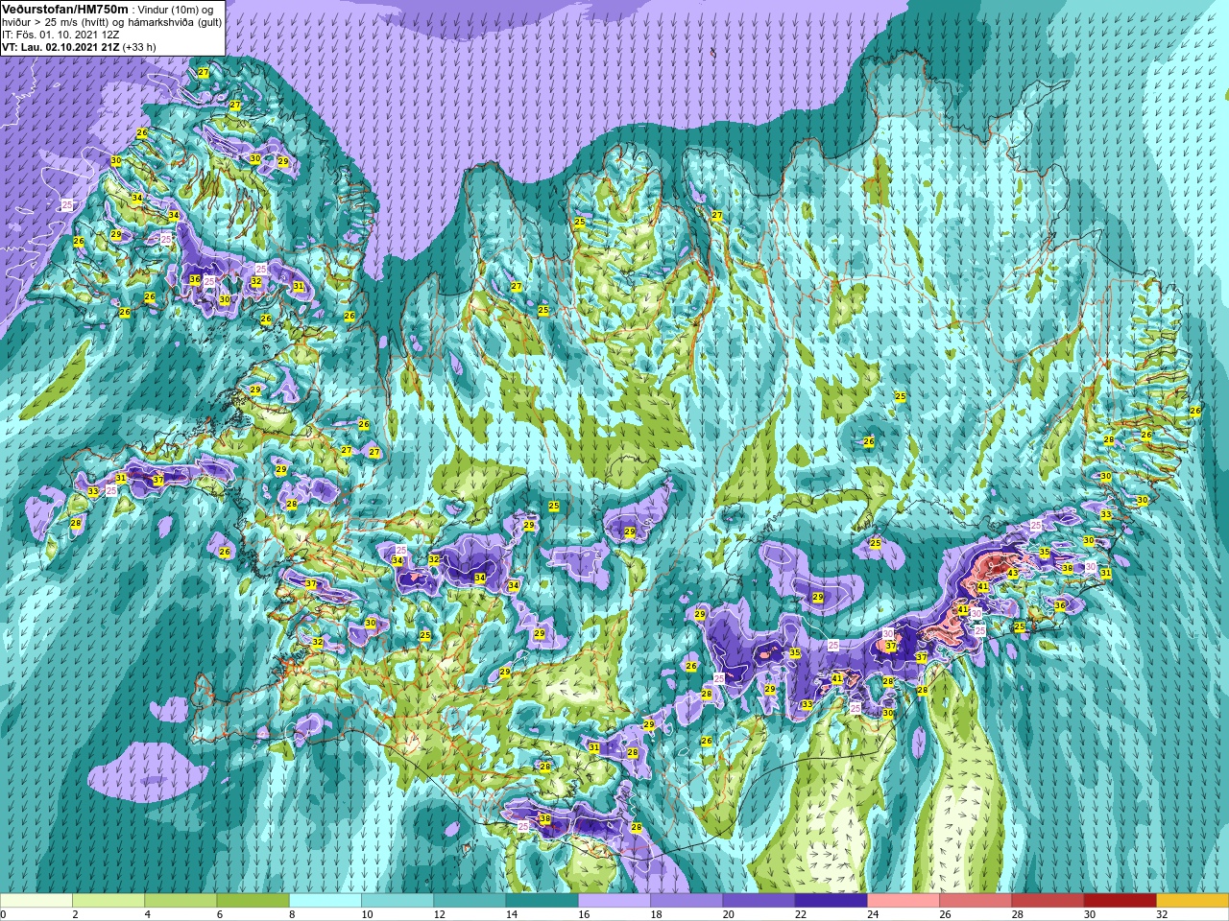Screen dimensions: 1229x921
Task: Click the Veðurstofan/HM750m title text
Action: click(65, 9)
